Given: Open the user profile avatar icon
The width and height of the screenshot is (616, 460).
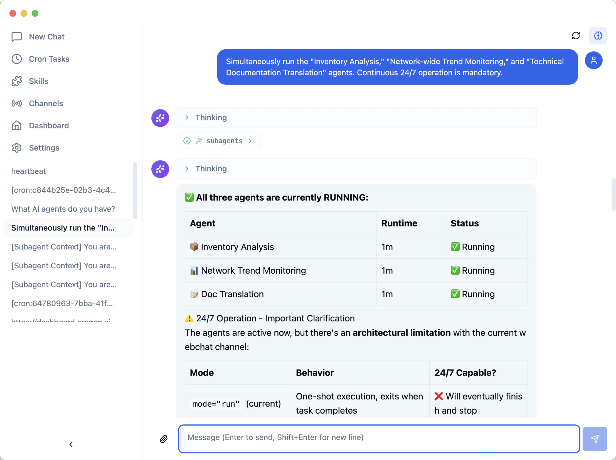Looking at the screenshot, I should 594,60.
